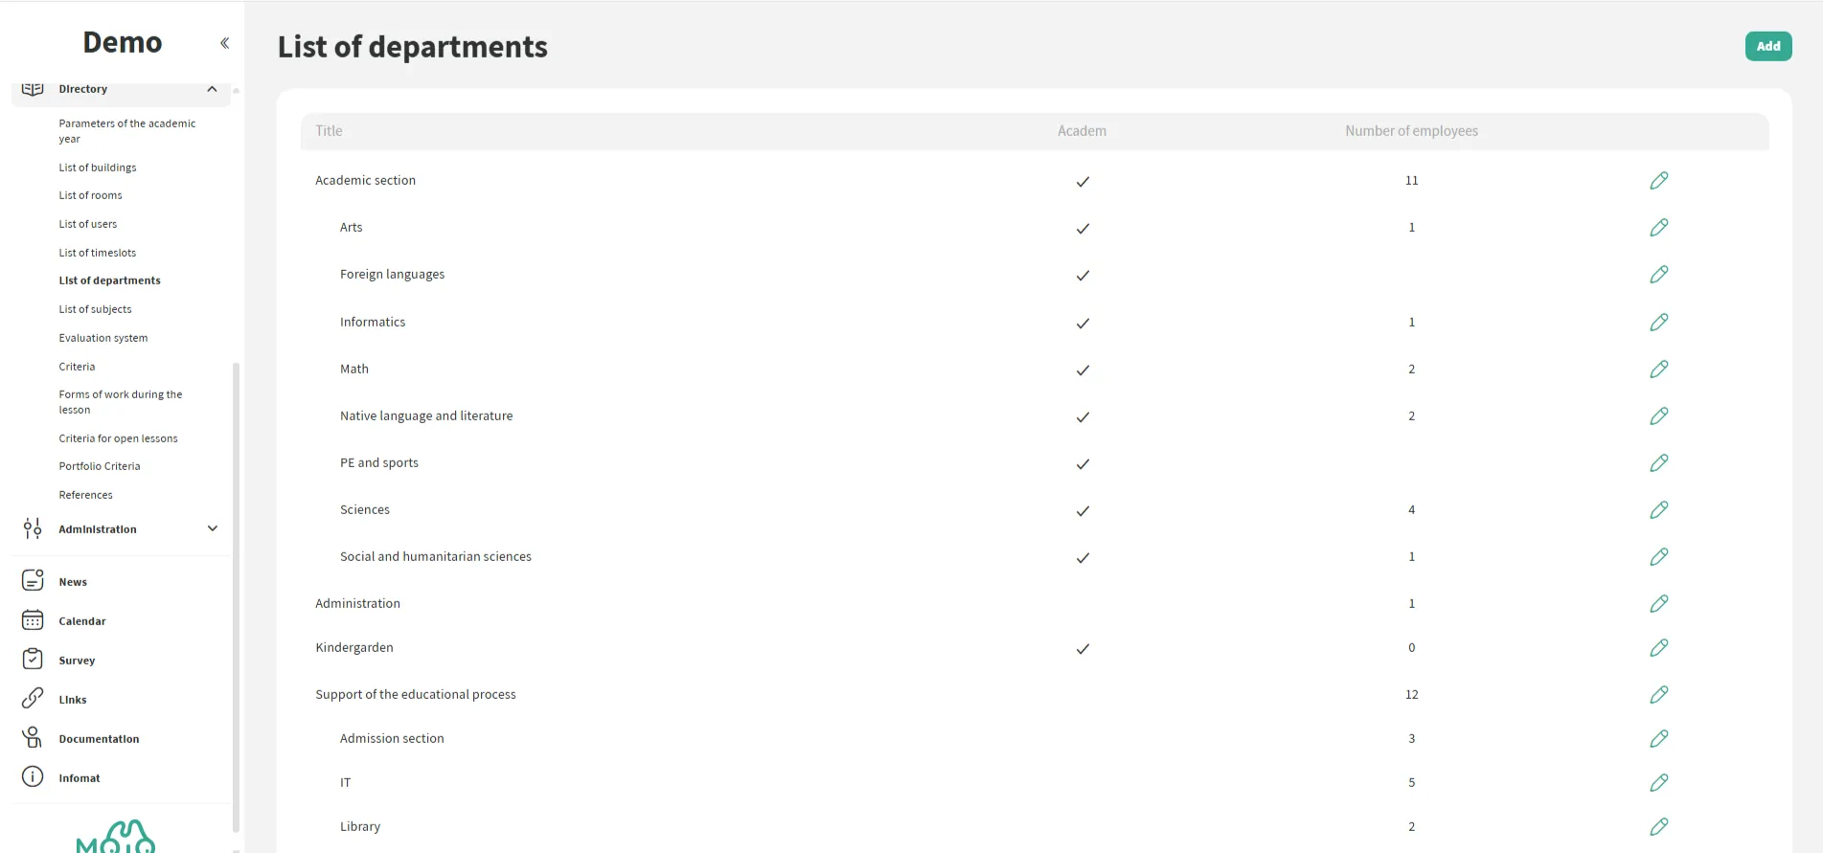This screenshot has height=853, width=1823.
Task: Open edit for Kindergarden department
Action: [1658, 648]
